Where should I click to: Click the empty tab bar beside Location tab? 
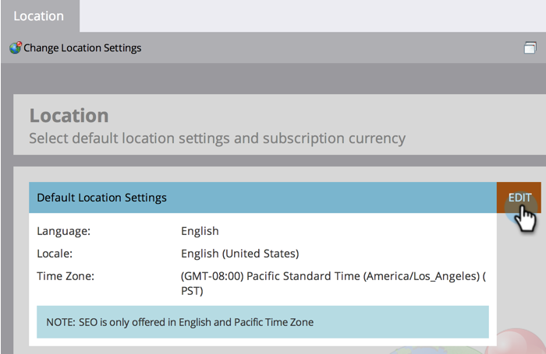click(x=312, y=16)
